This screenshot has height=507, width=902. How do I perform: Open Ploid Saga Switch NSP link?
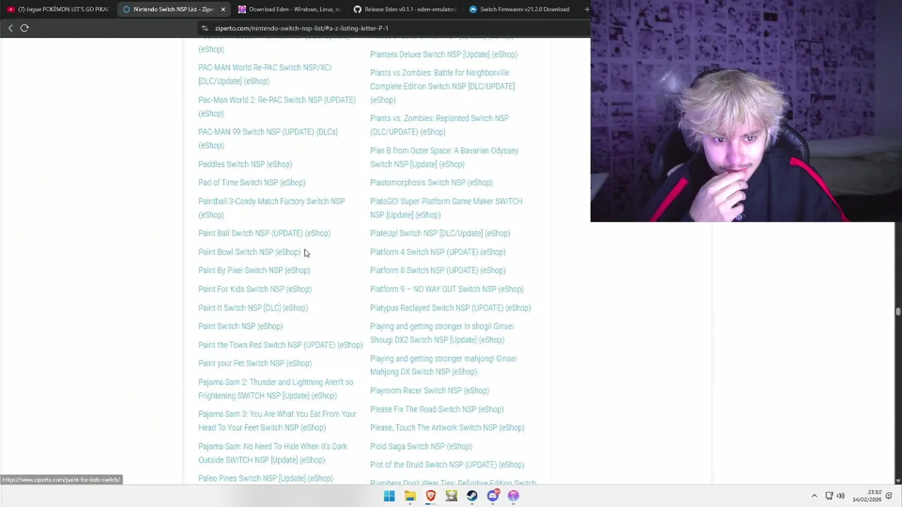pyautogui.click(x=421, y=446)
